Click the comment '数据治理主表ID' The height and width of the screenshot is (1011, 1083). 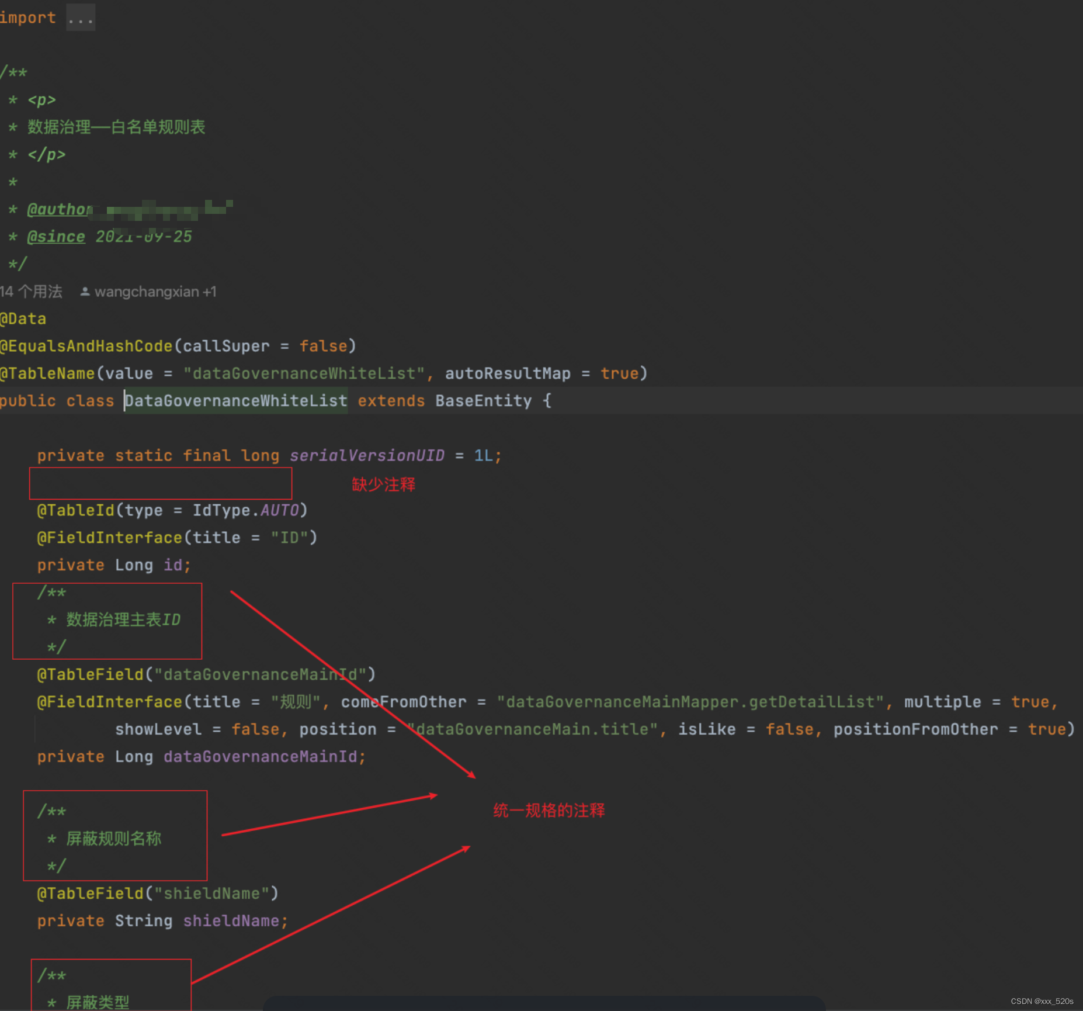tap(123, 619)
